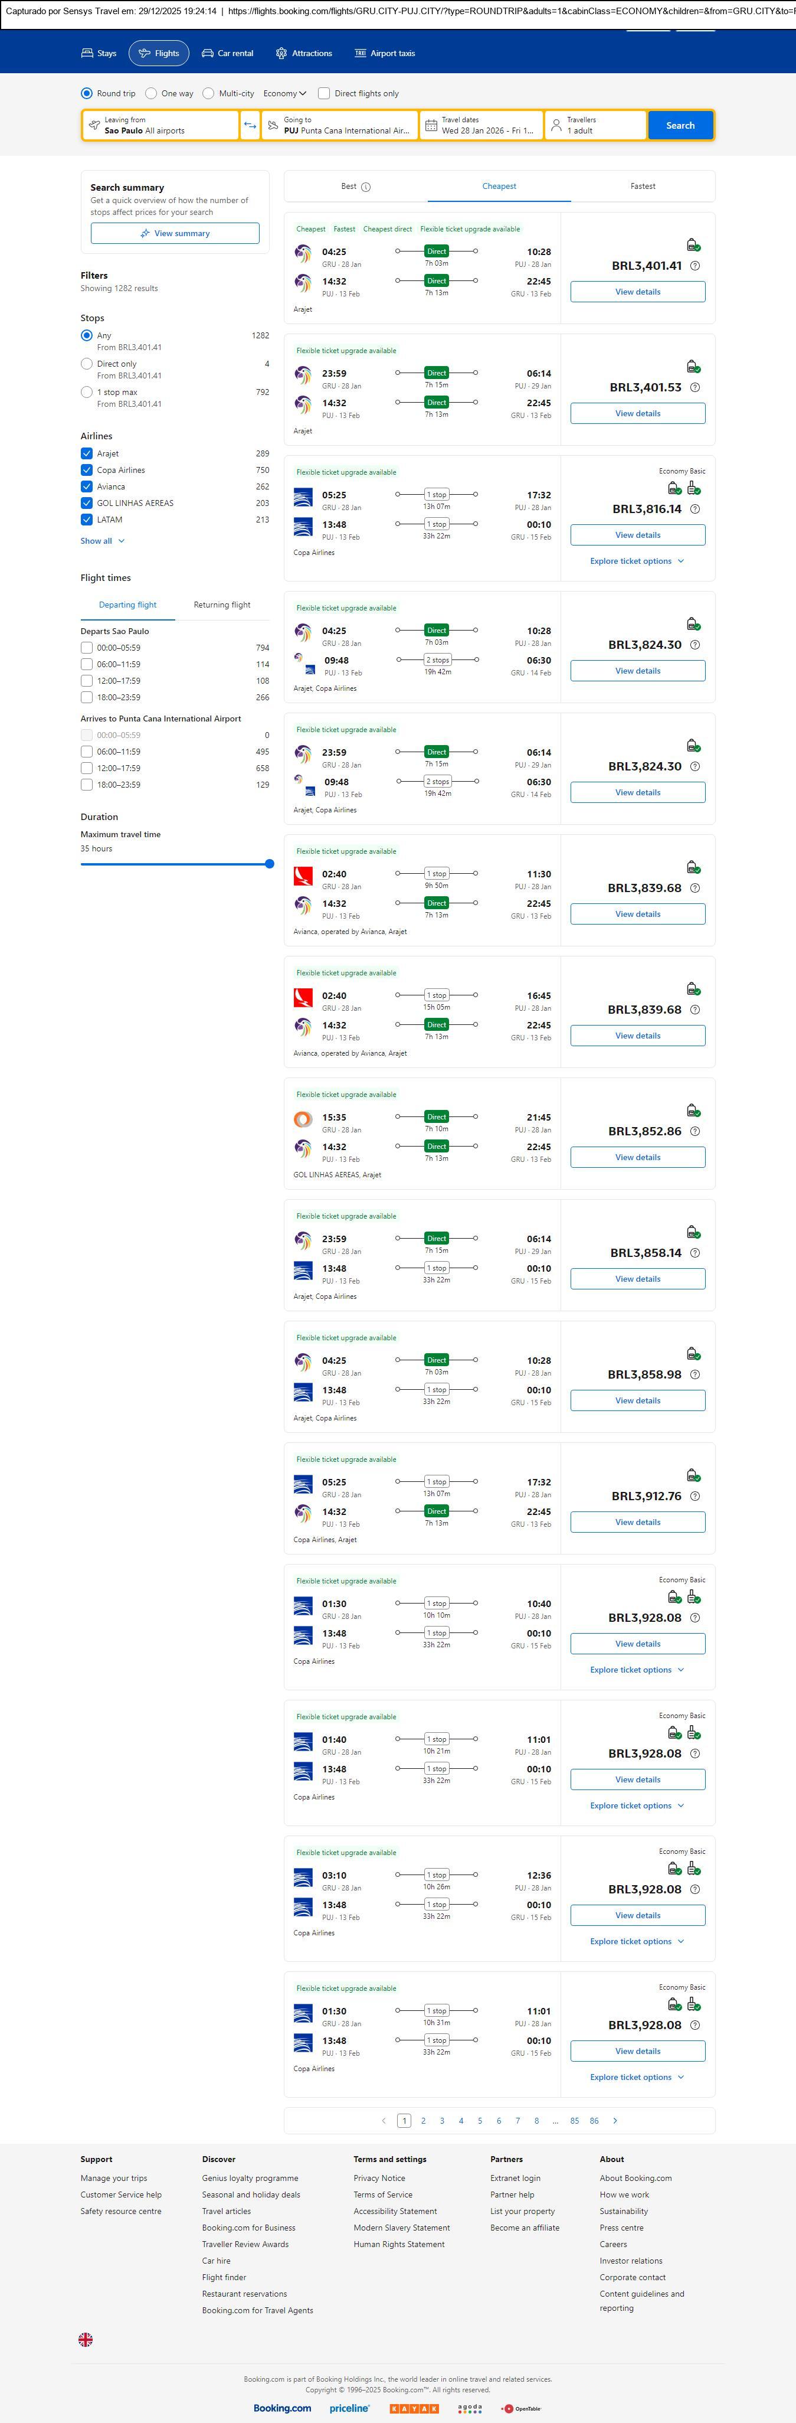Click the swap origin and destination arrows icon

pyautogui.click(x=250, y=125)
